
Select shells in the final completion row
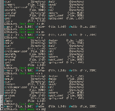click(73, 106)
